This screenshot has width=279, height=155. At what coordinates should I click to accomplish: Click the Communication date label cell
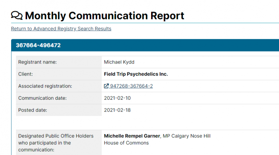click(x=59, y=98)
